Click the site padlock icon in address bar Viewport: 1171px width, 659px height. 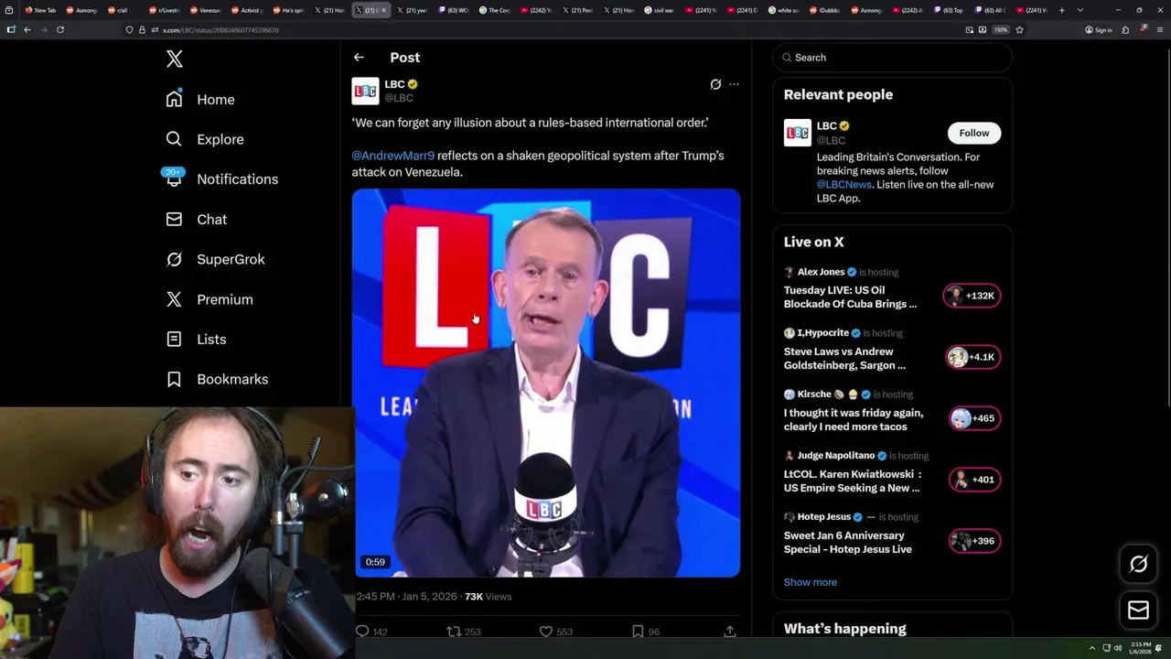[x=142, y=29]
